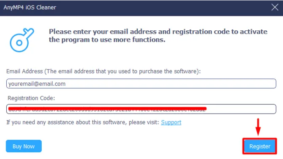Click inside the Registration Code field
Image resolution: width=283 pixels, height=159 pixels.
click(141, 109)
